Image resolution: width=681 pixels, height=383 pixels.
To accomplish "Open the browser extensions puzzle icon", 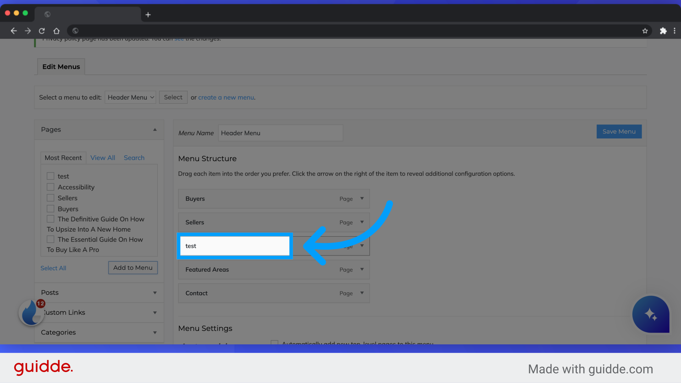I will tap(663, 31).
